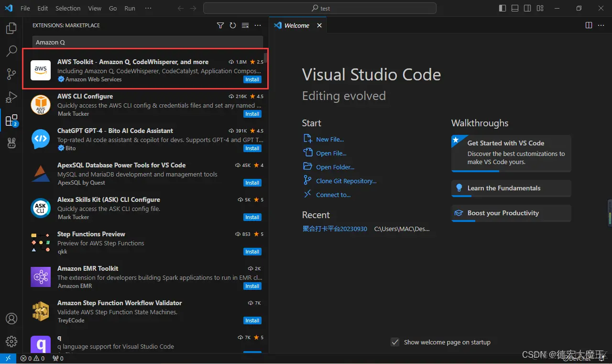Go forward with the navigation arrow

click(193, 8)
